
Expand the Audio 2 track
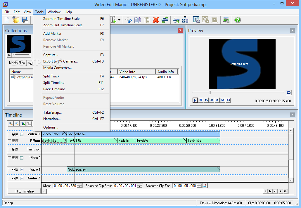coord(22,178)
